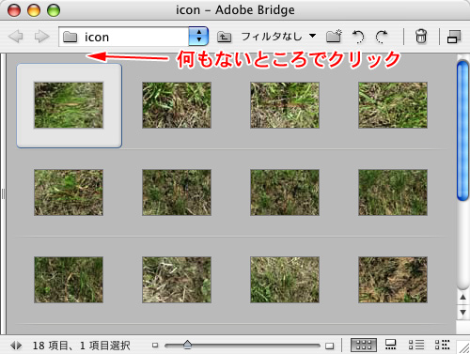Screen dimensions: 470x354
Task: Select the third thumbnail in the top row
Action: coord(285,105)
